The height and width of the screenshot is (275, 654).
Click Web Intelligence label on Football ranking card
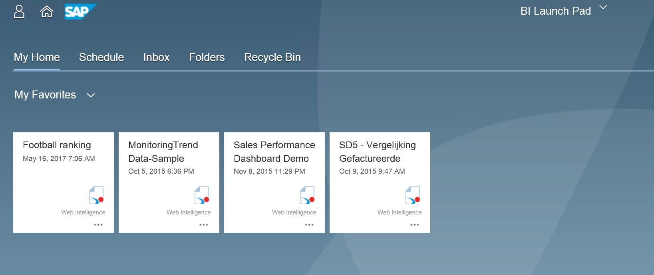click(83, 212)
